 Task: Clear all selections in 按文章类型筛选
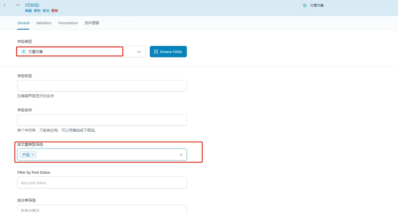pos(181,155)
